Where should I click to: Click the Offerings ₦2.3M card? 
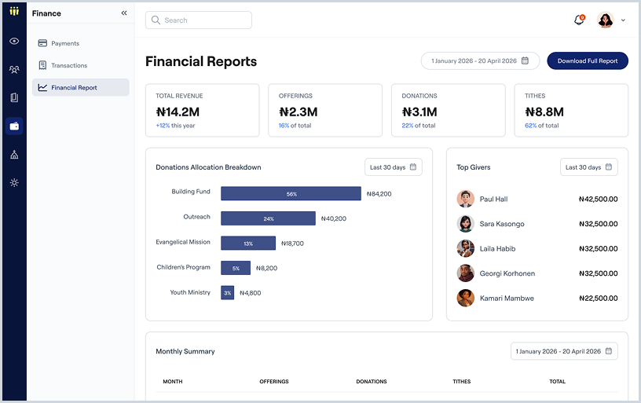point(325,110)
